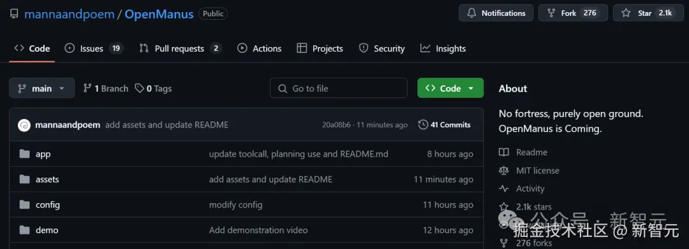Expand the main branch dropdown
Image resolution: width=689 pixels, height=249 pixels.
pyautogui.click(x=41, y=88)
